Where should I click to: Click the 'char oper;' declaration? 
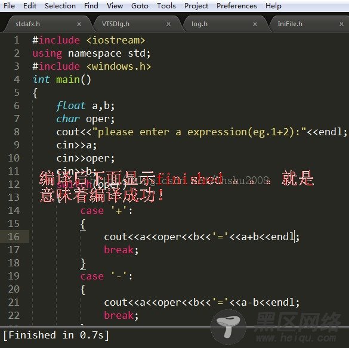tap(85, 119)
